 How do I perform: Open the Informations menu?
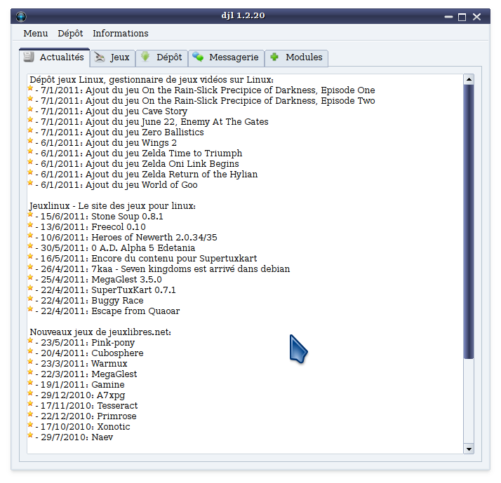pyautogui.click(x=121, y=33)
